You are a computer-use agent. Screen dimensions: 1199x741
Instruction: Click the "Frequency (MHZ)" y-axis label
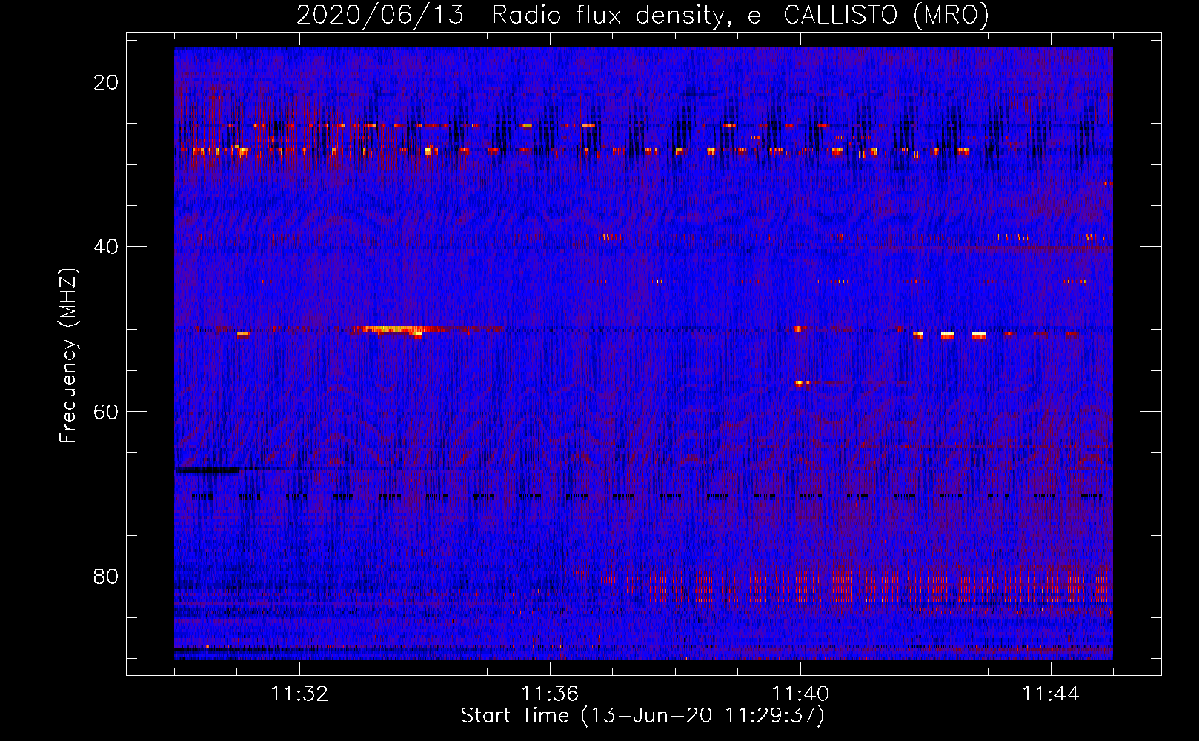(x=68, y=356)
